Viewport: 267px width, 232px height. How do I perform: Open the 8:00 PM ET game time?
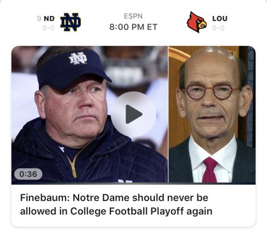click(x=133, y=27)
